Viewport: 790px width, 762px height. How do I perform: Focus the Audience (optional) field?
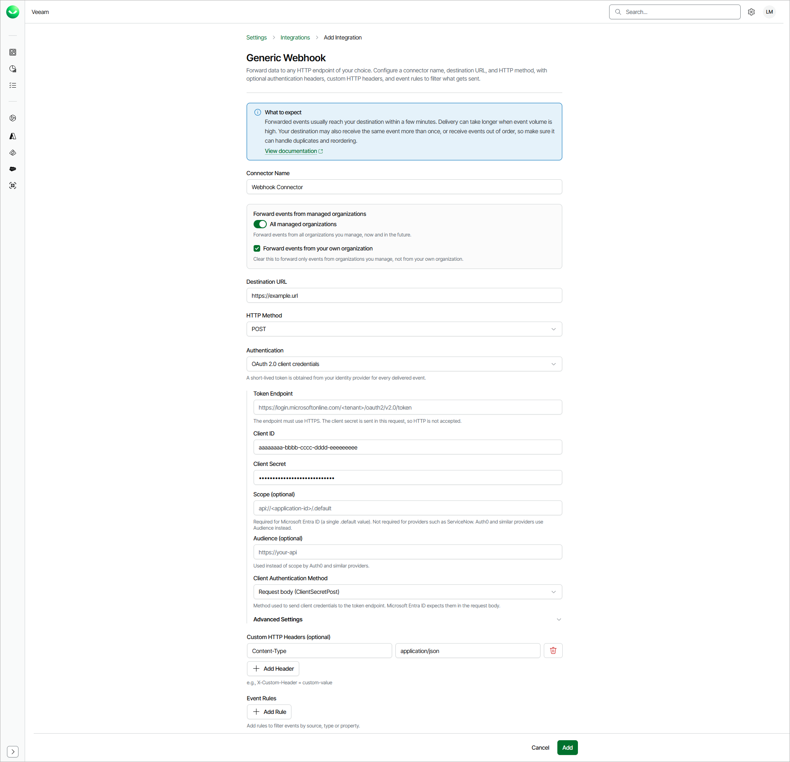407,552
